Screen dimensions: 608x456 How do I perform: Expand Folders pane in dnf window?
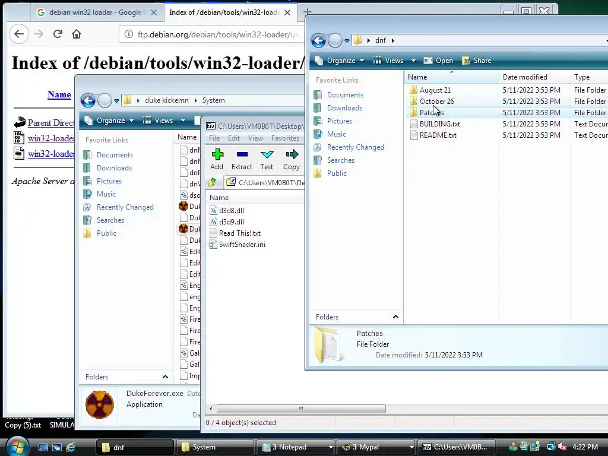[395, 317]
